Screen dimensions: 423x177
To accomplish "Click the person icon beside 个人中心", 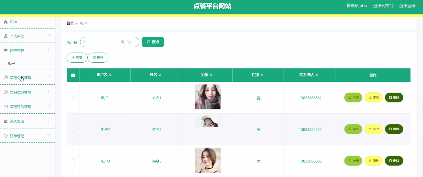I will click(x=6, y=36).
